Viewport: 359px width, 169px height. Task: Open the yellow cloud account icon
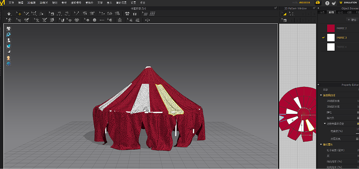[x=318, y=2]
